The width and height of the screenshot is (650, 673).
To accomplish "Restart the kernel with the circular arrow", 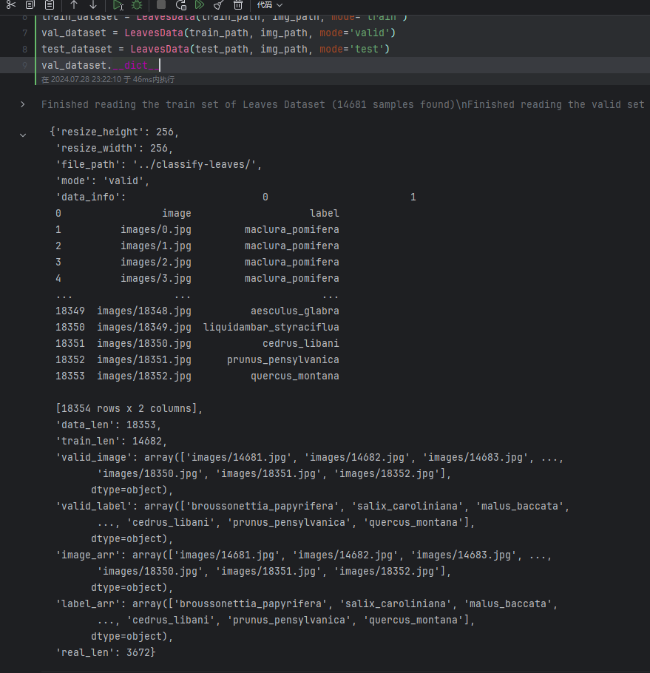I will point(181,5).
